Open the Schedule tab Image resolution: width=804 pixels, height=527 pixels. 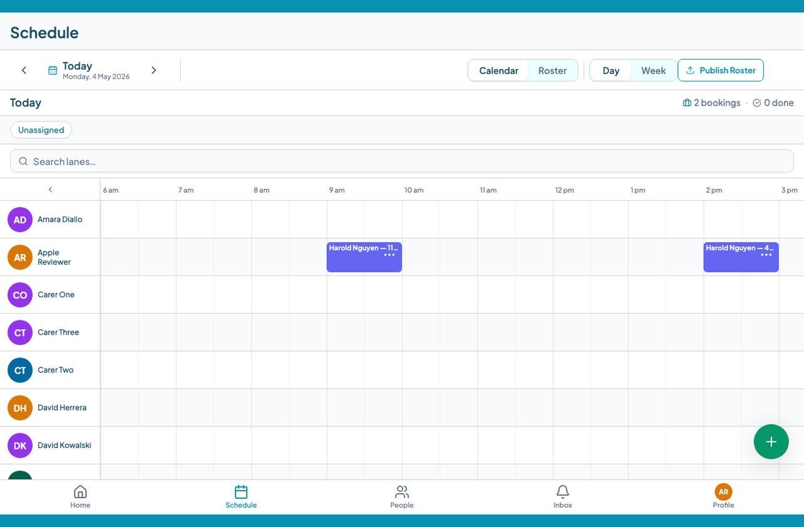[241, 497]
